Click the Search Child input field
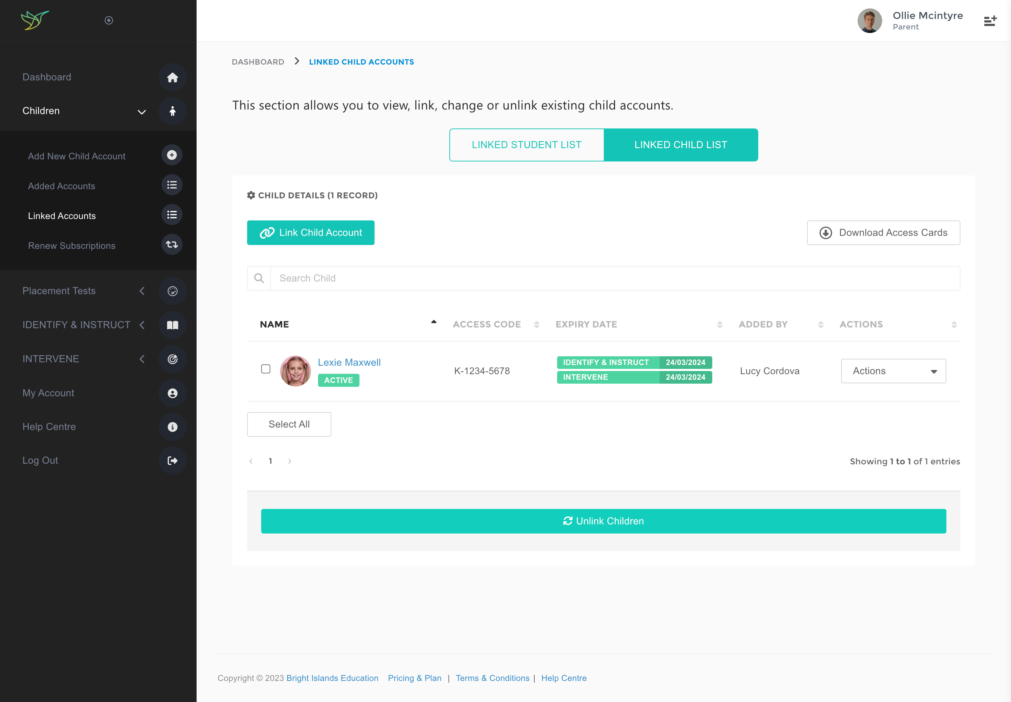This screenshot has width=1011, height=702. pyautogui.click(x=614, y=278)
